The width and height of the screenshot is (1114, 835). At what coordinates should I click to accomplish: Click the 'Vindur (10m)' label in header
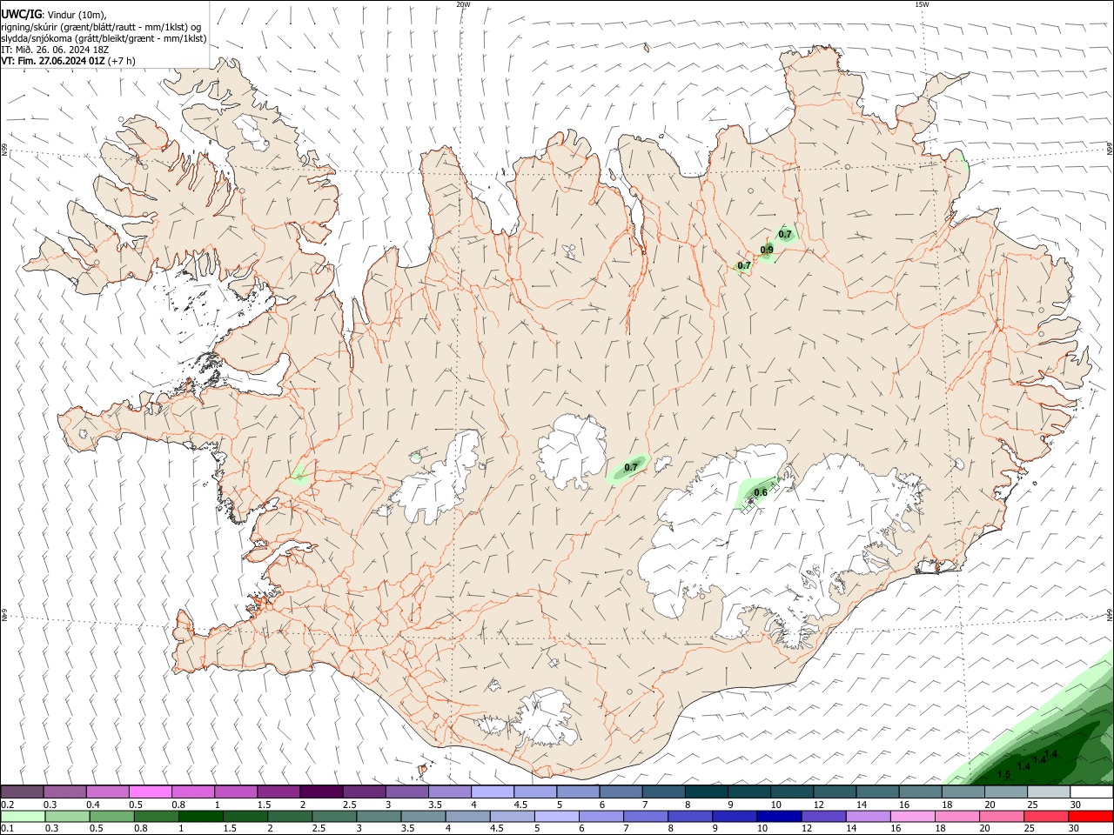pyautogui.click(x=77, y=14)
